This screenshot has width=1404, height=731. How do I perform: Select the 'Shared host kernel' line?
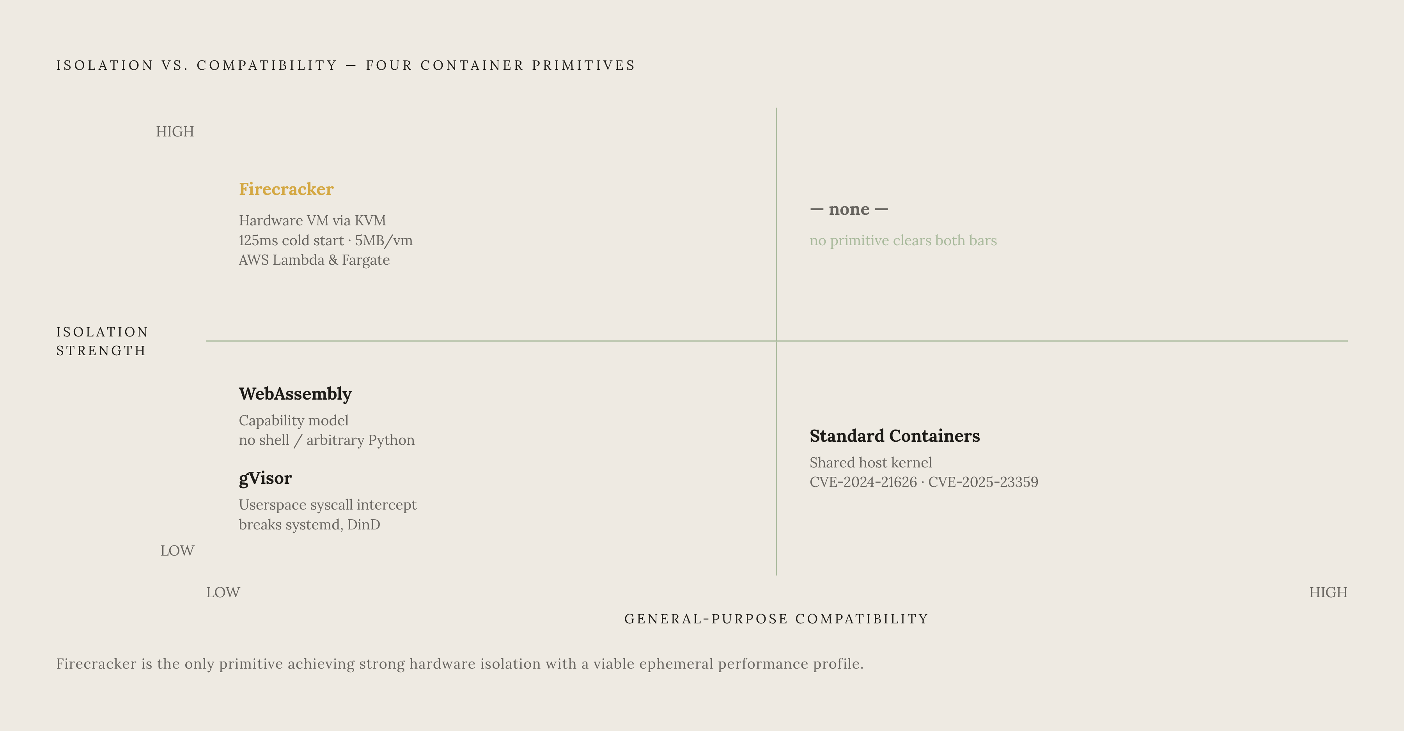(870, 462)
